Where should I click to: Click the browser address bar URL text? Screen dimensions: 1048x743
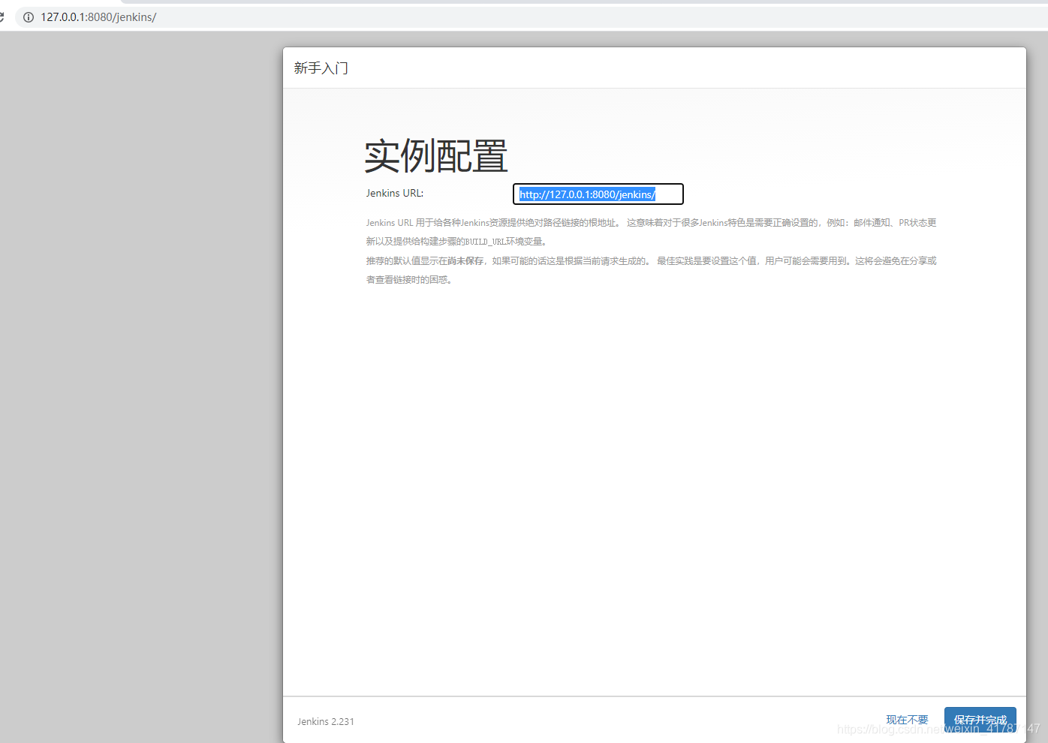pyautogui.click(x=98, y=17)
